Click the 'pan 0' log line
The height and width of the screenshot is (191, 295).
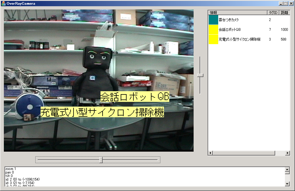(9, 172)
